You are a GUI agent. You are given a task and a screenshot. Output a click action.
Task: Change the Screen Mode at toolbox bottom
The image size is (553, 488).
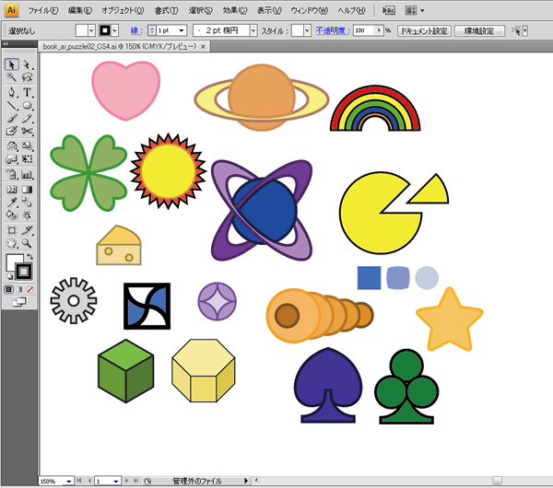[19, 302]
